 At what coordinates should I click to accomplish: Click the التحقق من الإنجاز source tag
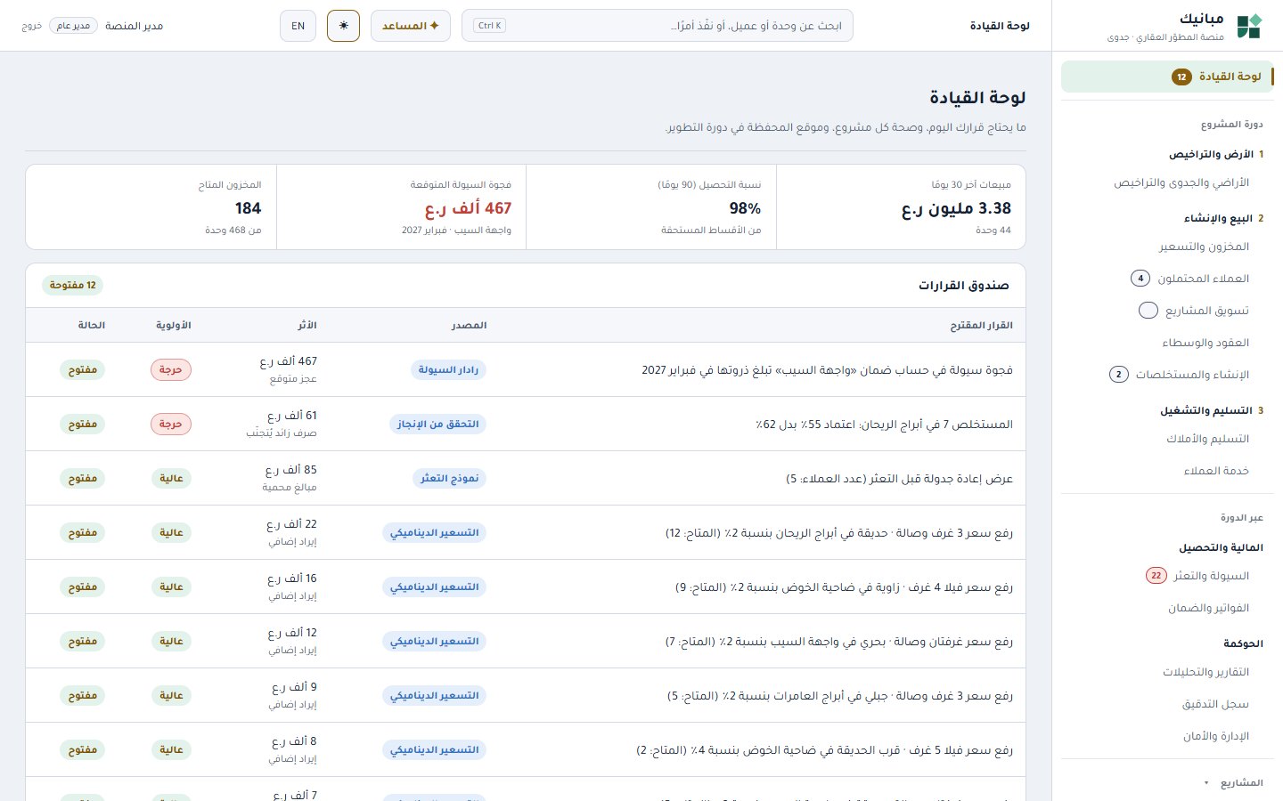[x=438, y=425]
